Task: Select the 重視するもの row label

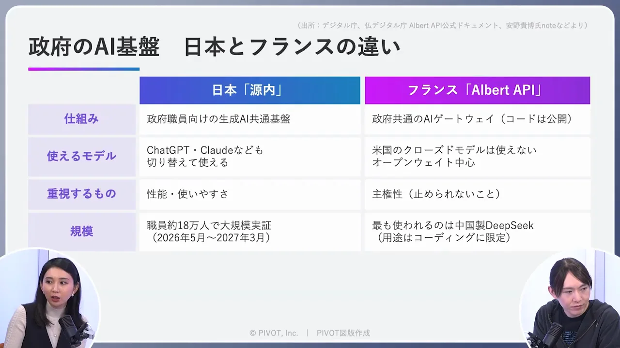Action: click(x=82, y=194)
